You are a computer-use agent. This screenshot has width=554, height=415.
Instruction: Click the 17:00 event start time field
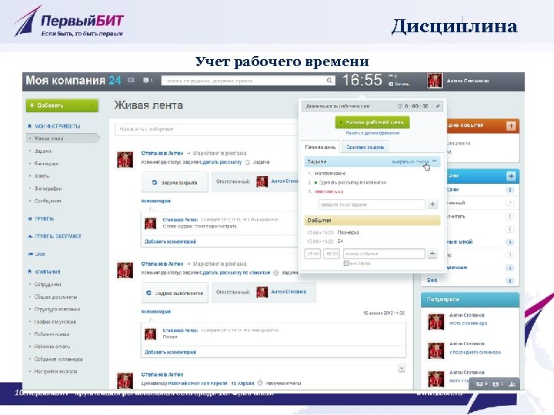[312, 254]
